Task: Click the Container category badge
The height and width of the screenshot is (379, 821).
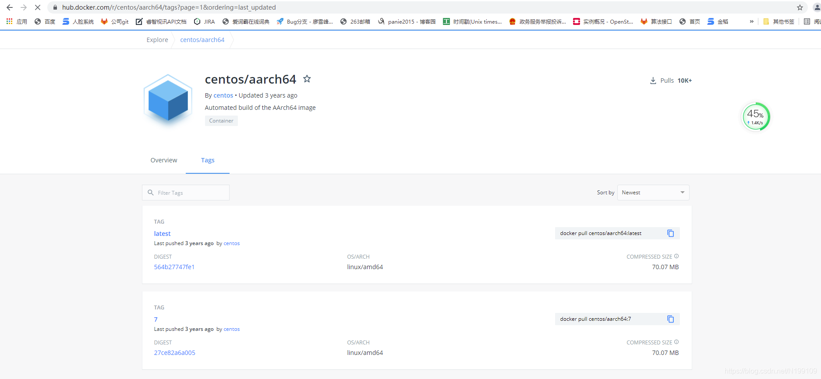Action: (221, 121)
